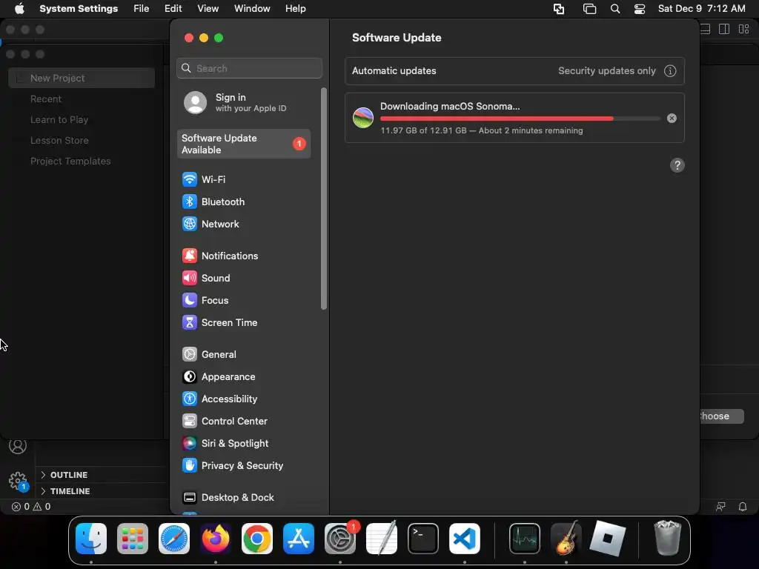759x569 pixels.
Task: Open VS Code Accounts icon
Action: 18,446
